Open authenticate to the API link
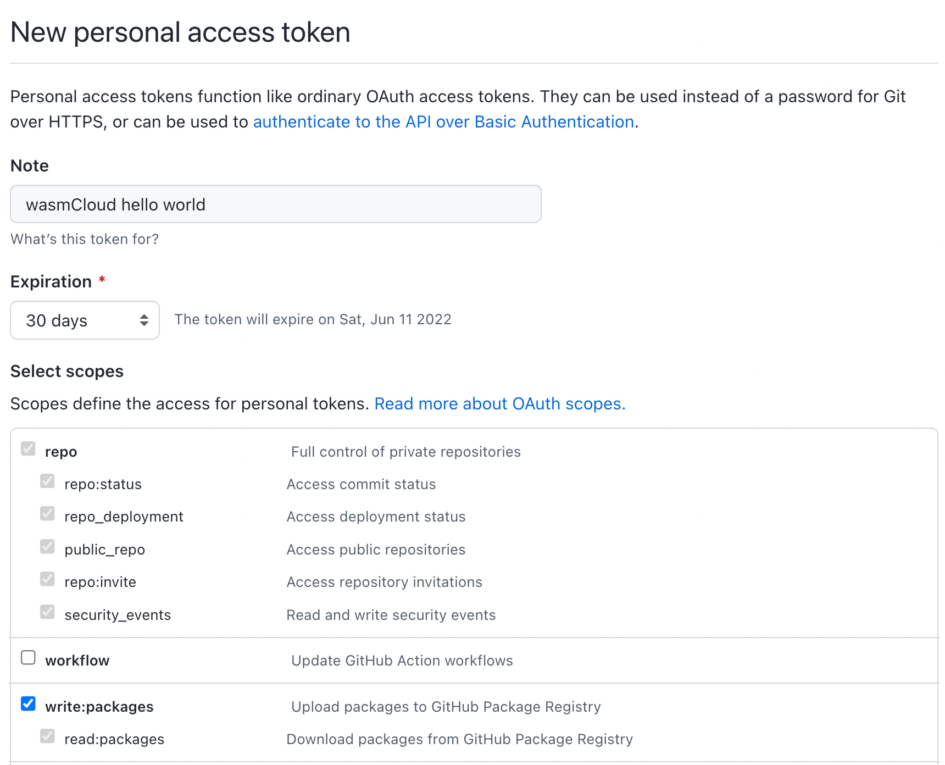This screenshot has width=945, height=765. point(443,122)
